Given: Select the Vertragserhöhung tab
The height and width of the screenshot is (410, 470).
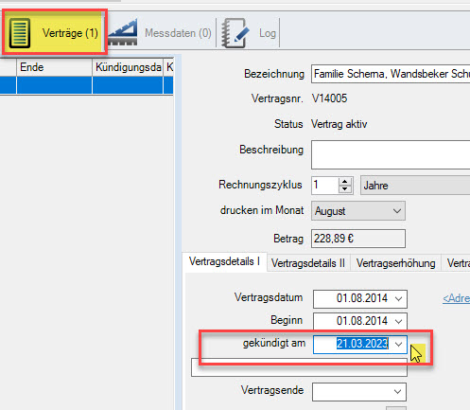Looking at the screenshot, I should pyautogui.click(x=395, y=263).
